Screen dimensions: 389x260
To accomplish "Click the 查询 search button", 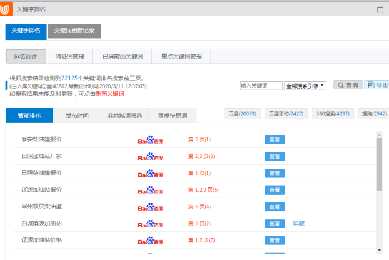I will pos(347,85).
